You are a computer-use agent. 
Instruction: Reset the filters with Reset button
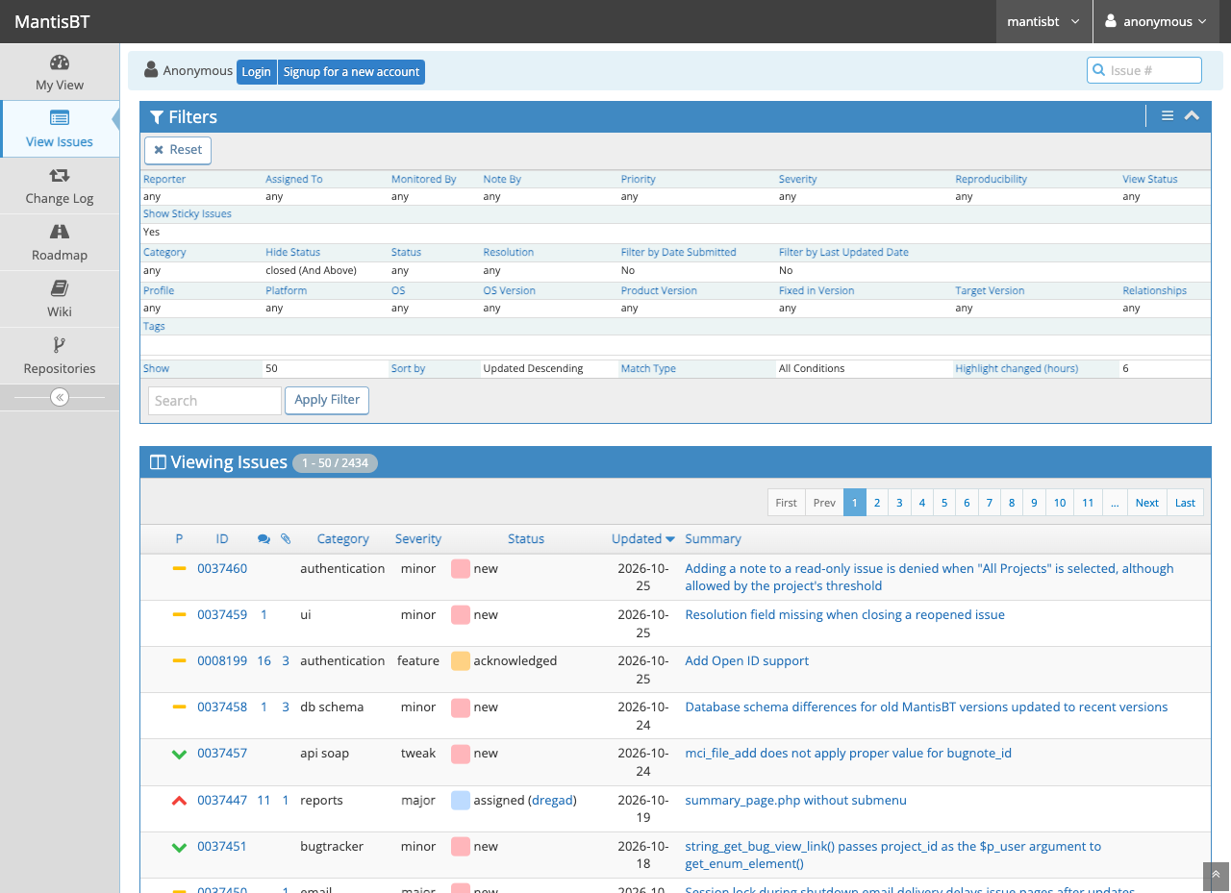click(x=178, y=150)
